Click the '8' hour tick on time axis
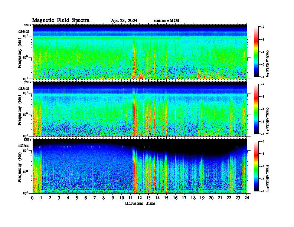This screenshot has width=294, height=227. point(104,198)
